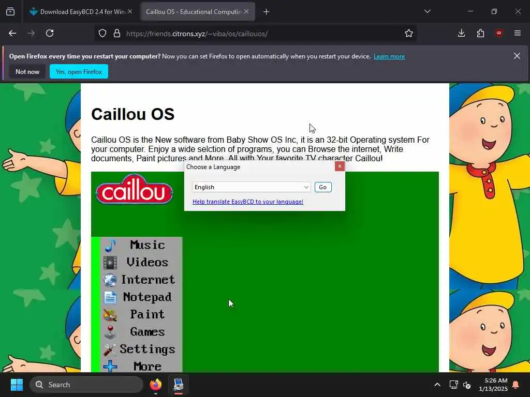Click the muted volume tray icon

(x=467, y=385)
